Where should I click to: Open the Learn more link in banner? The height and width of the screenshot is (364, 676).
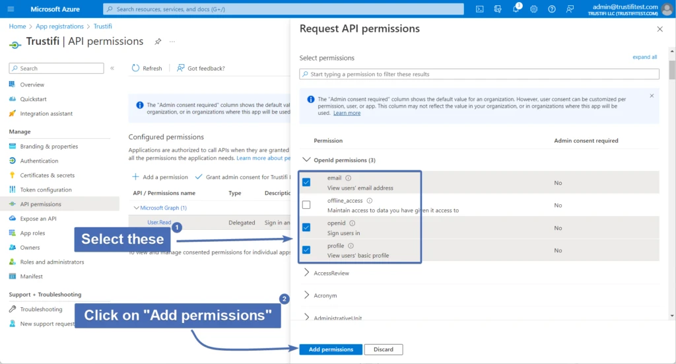[347, 113]
